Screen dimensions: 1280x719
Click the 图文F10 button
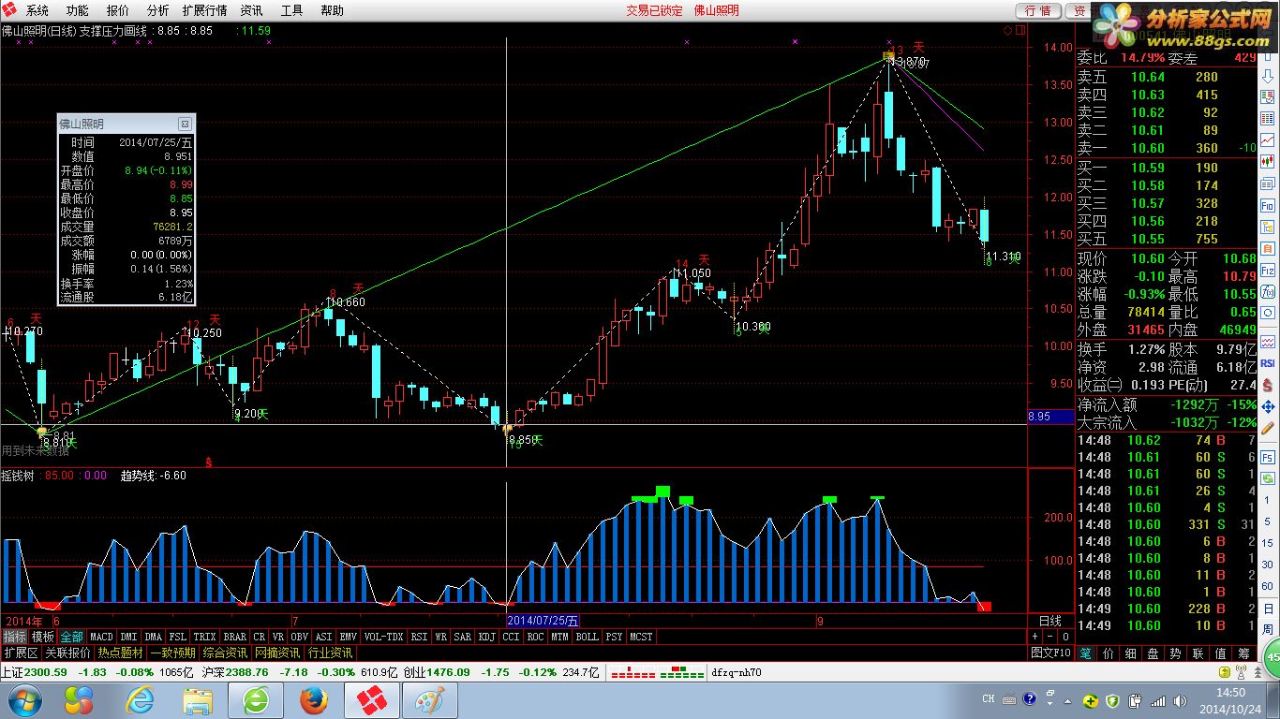point(1050,653)
